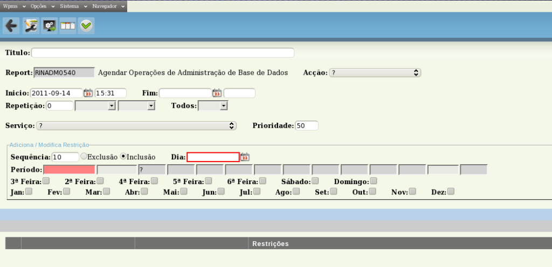Click the pink Período input field

pos(70,170)
